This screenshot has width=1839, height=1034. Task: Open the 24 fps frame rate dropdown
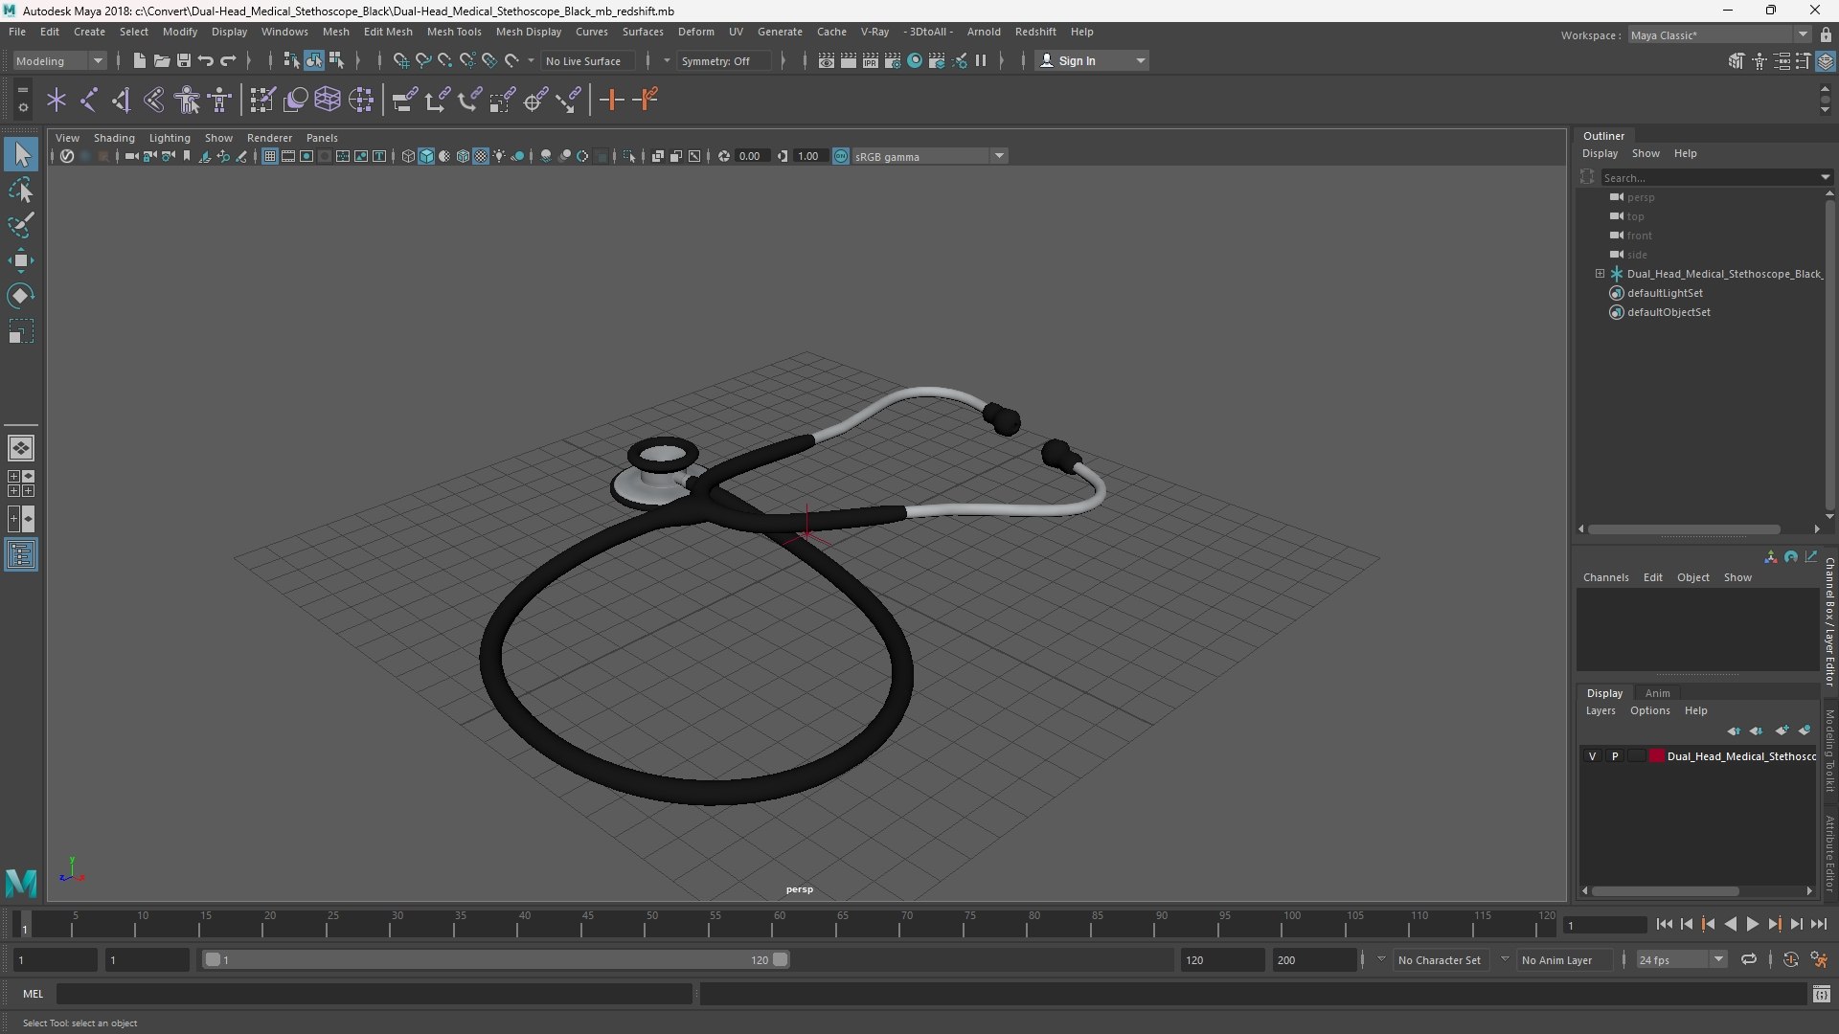[x=1680, y=959]
